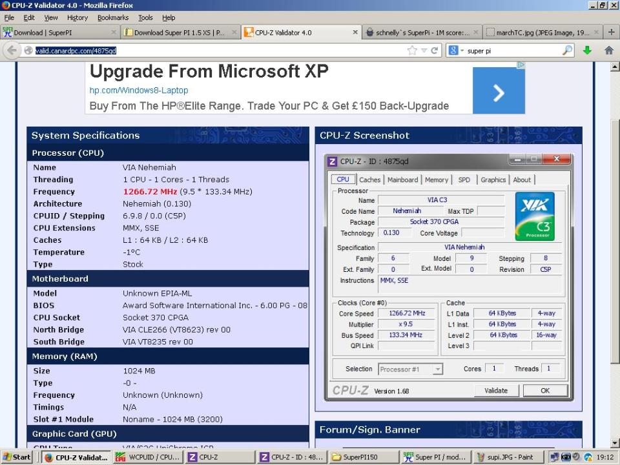Go to the Firefox home icon
This screenshot has height=465, width=620.
tap(609, 50)
